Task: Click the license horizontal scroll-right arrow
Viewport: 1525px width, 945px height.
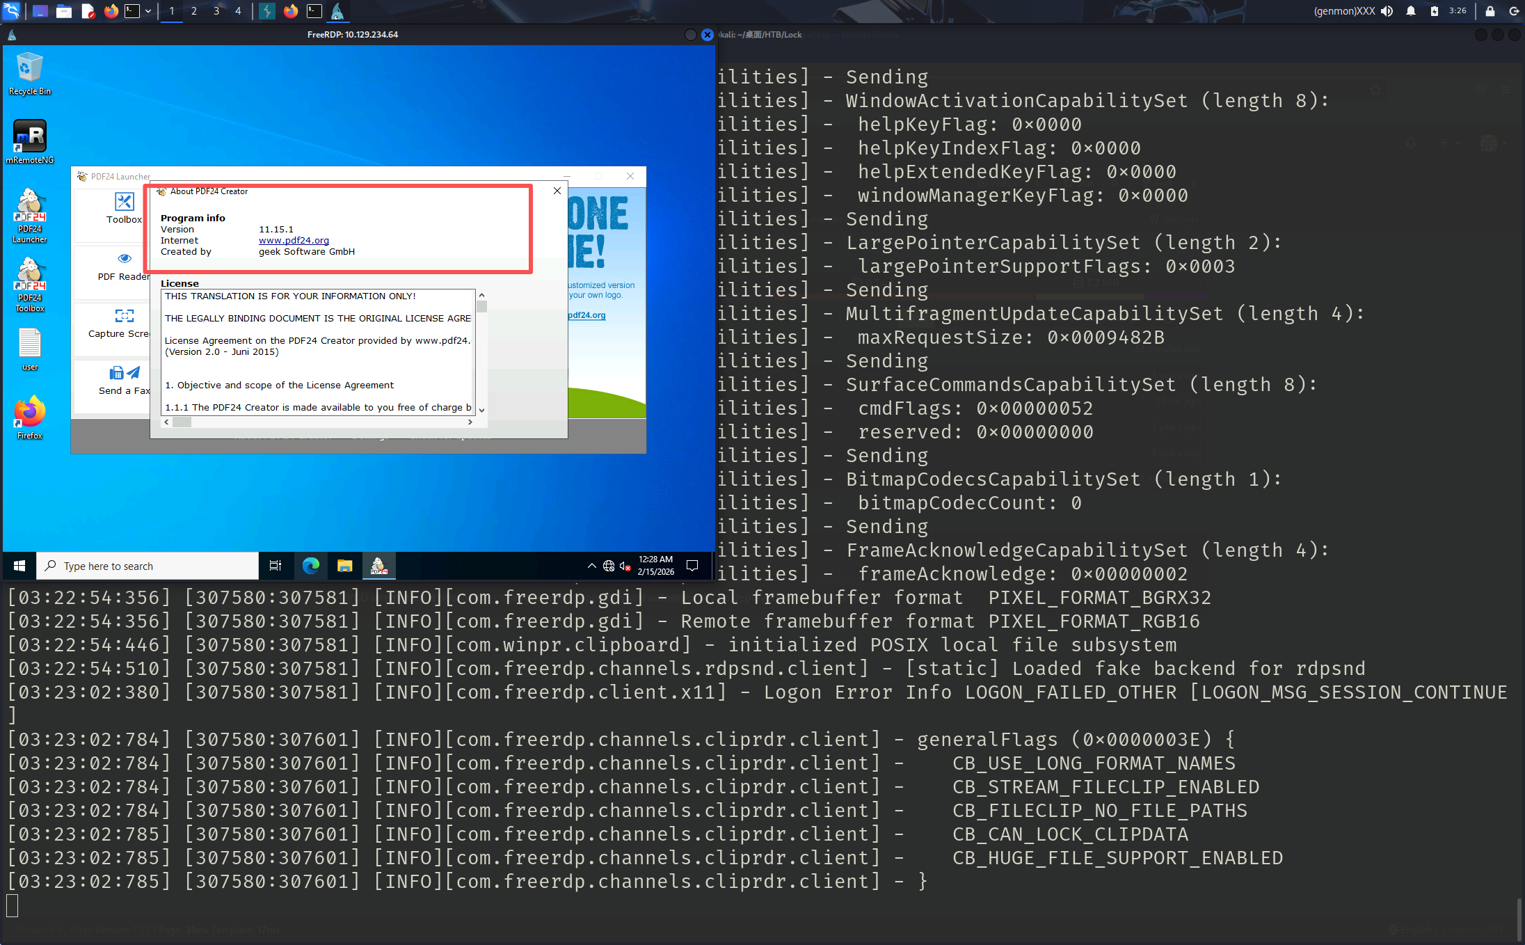Action: pyautogui.click(x=470, y=422)
